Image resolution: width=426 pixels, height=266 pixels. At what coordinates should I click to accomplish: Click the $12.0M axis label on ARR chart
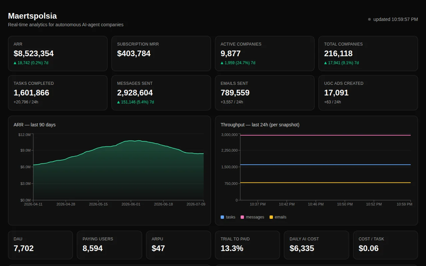tap(24, 135)
